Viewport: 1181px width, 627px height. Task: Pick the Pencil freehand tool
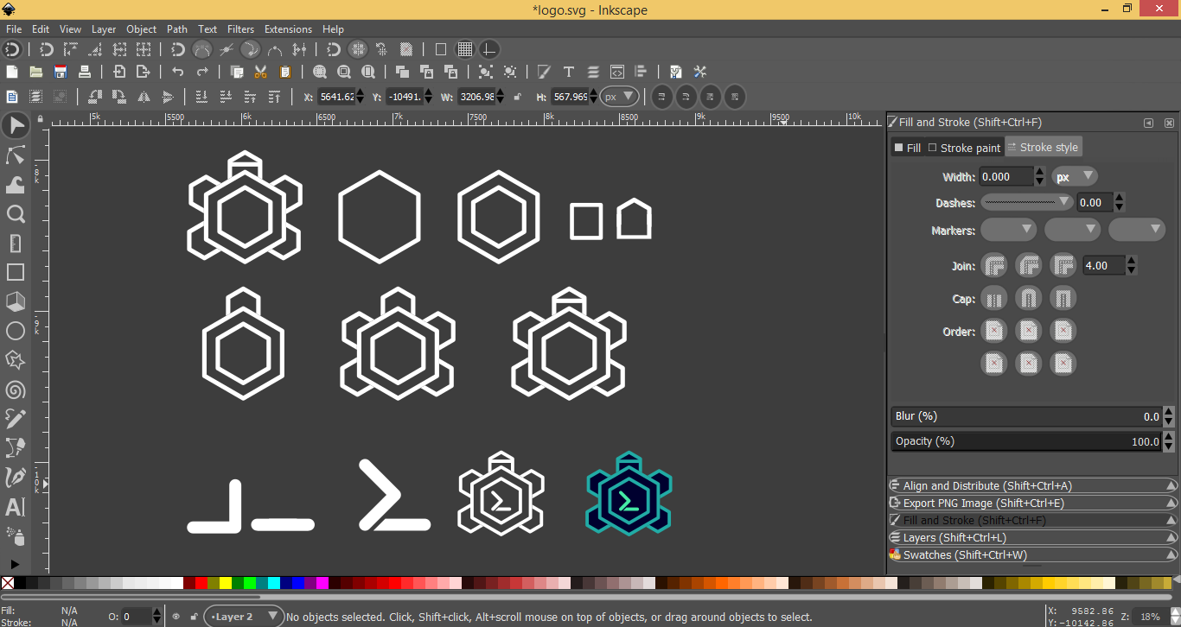point(15,419)
